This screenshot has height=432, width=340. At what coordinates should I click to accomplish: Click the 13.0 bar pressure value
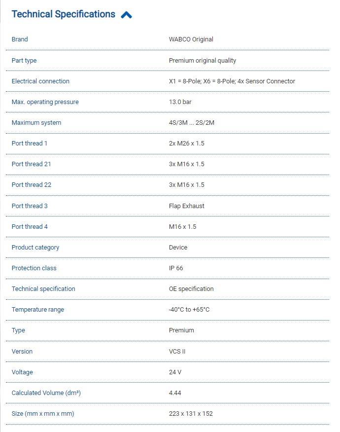coord(180,102)
